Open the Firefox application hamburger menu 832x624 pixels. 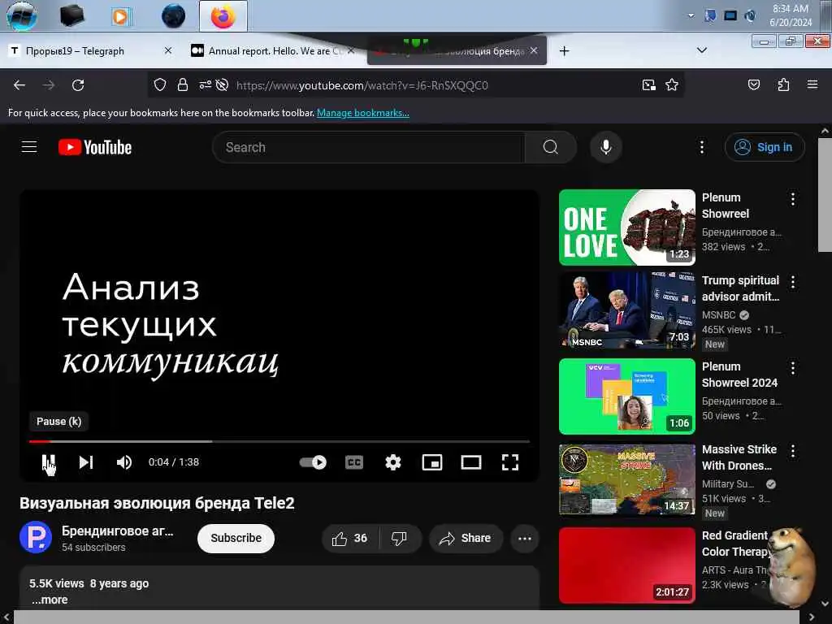pyautogui.click(x=812, y=84)
